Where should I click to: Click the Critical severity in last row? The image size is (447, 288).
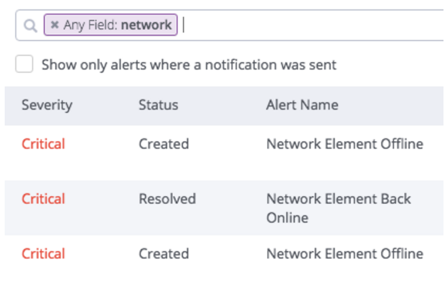point(43,254)
